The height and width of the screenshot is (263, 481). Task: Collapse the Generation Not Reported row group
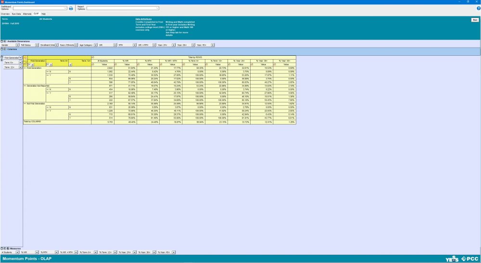25,86
